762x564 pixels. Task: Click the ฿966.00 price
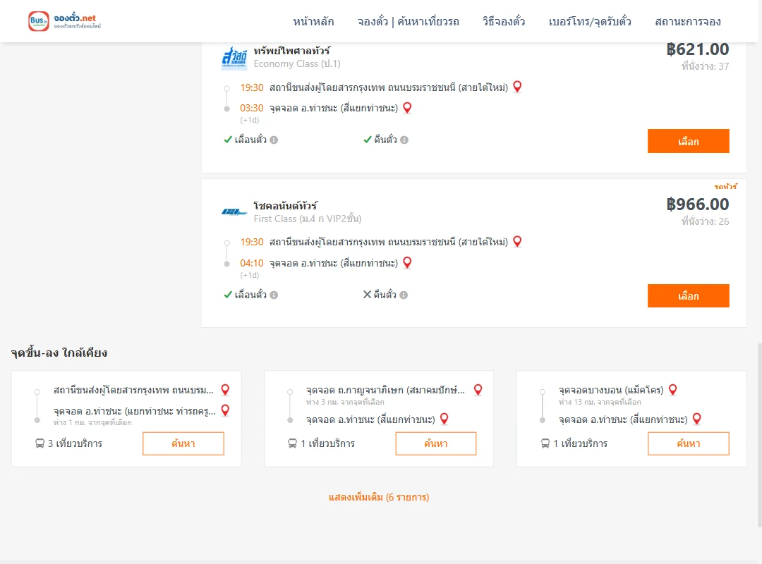(x=698, y=204)
